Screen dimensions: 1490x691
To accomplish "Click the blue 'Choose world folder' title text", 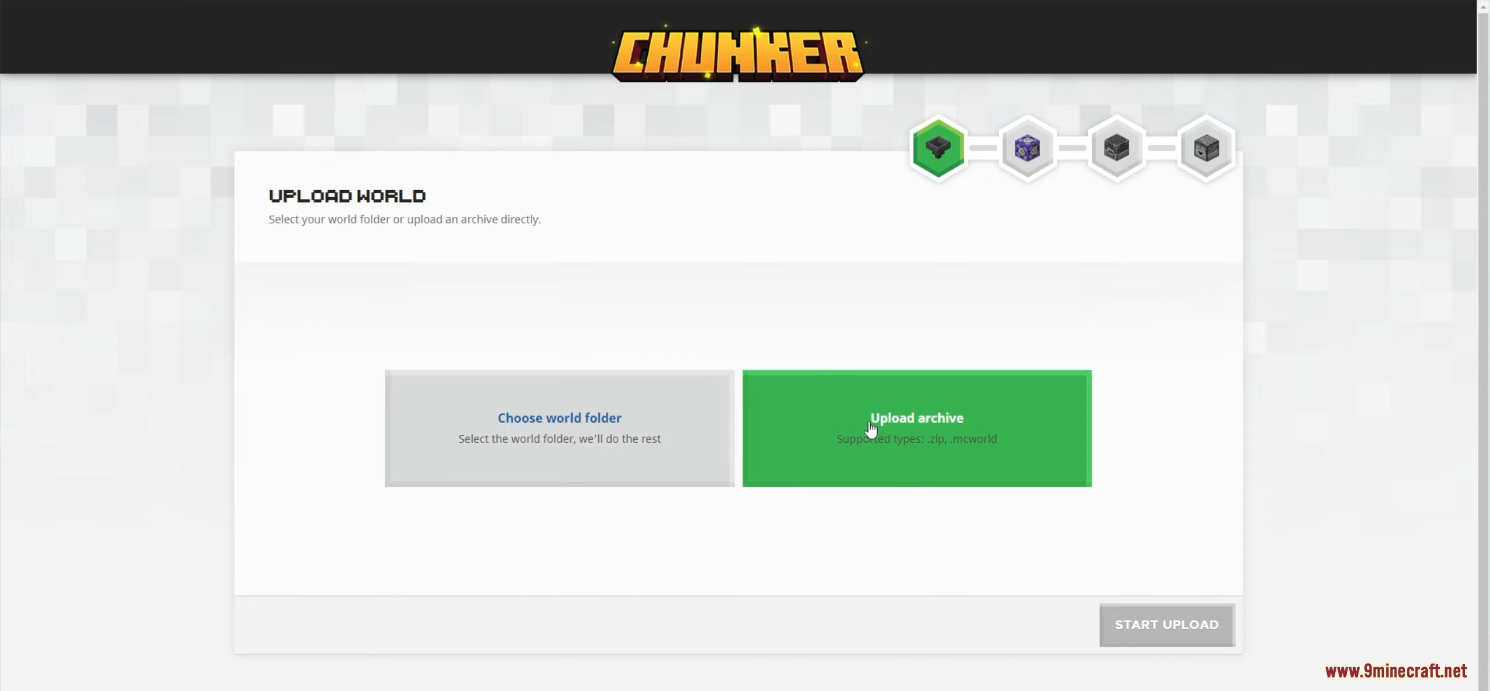I will tap(559, 418).
